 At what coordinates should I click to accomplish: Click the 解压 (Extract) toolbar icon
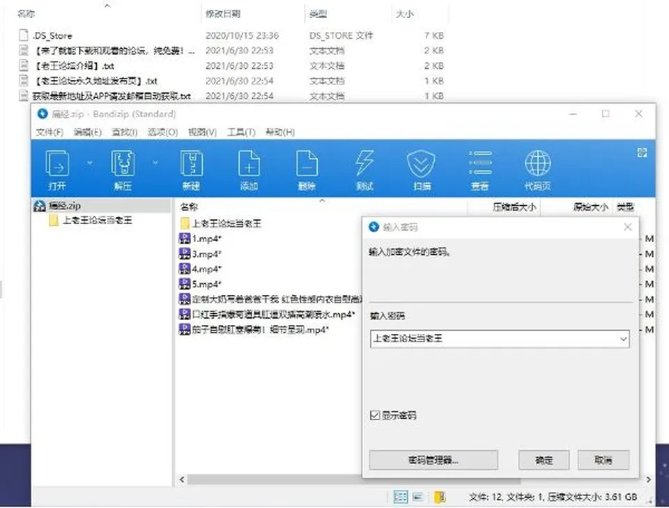(x=123, y=164)
